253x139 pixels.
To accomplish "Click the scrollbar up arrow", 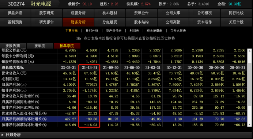I will coord(249,51).
